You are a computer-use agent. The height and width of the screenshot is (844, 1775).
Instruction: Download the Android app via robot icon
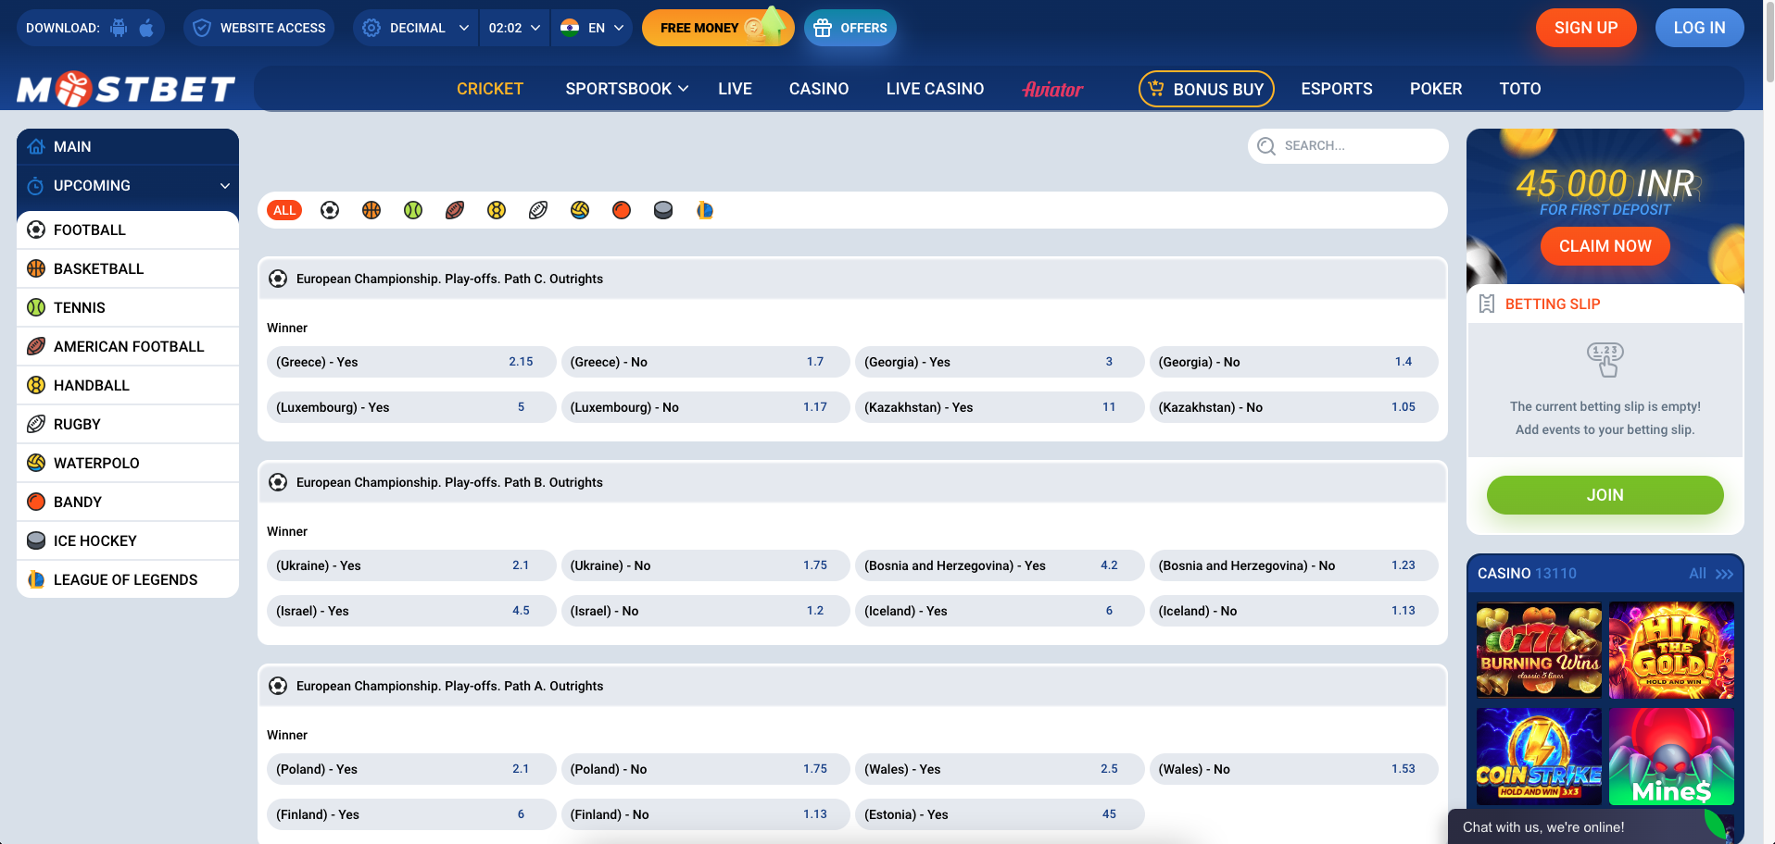(x=119, y=28)
